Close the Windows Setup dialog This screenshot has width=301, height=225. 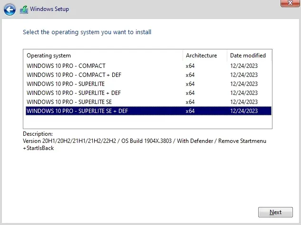point(290,3)
